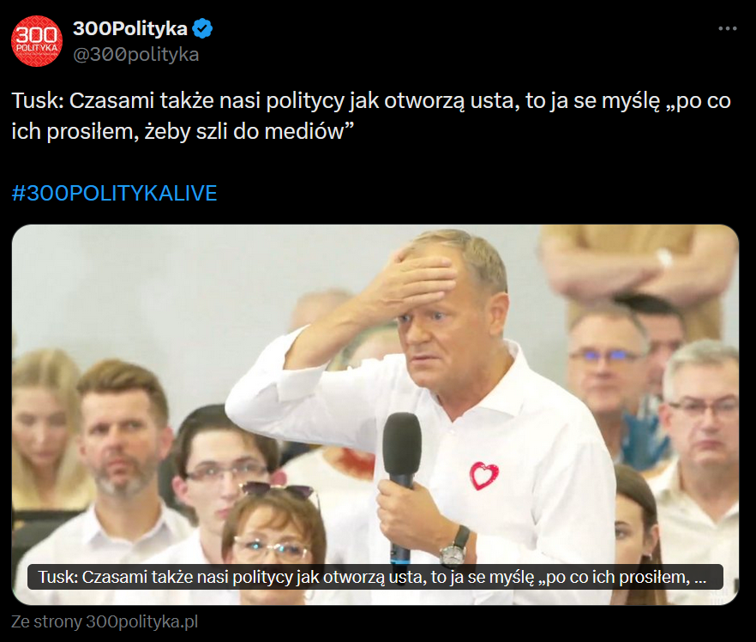Open the 'Ze strony 300polityka.pl' source link
756x642 pixels.
point(105,621)
